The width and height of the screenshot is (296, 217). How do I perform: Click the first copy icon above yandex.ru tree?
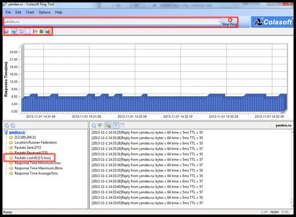(x=6, y=125)
